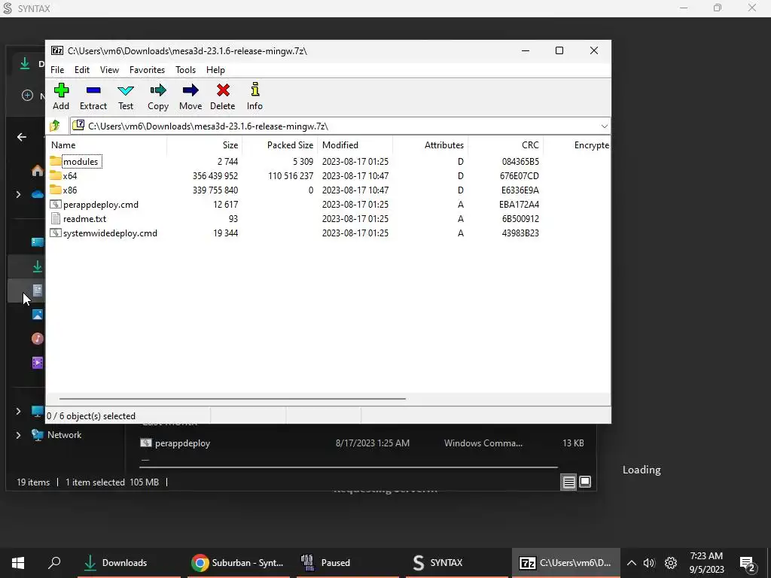Switch to SYNTAX taskbar app
Image resolution: width=771 pixels, height=578 pixels.
coord(456,563)
